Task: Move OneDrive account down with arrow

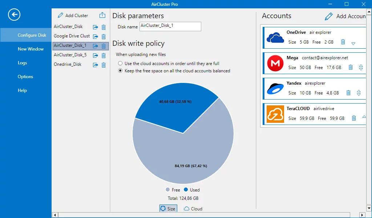Action: point(353,44)
